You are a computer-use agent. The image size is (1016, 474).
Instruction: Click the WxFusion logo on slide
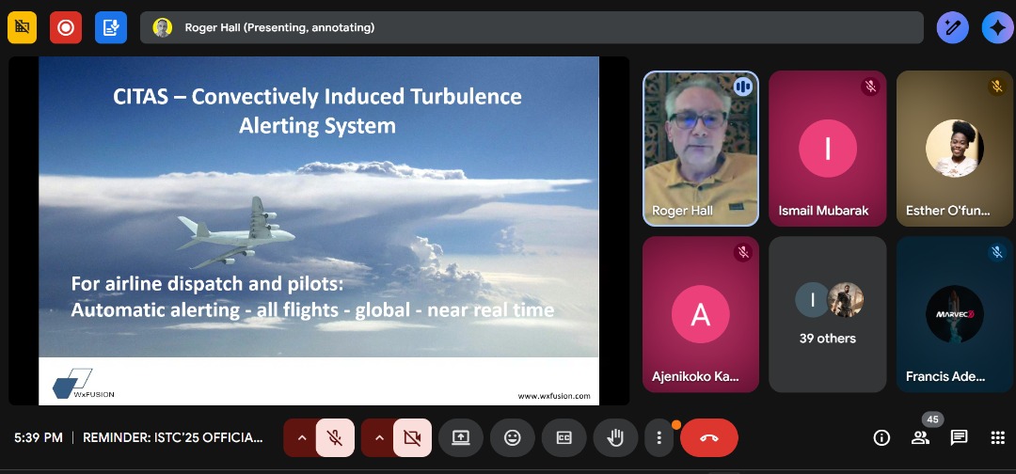click(x=81, y=384)
